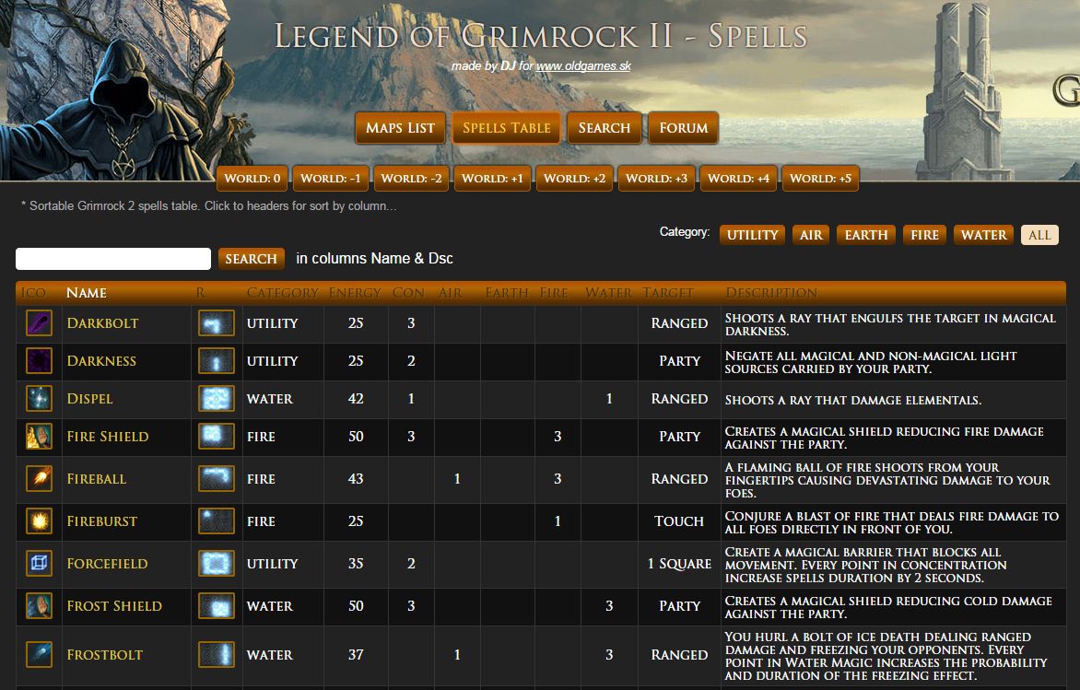Viewport: 1080px width, 690px height.
Task: Click the Forcefield spell name
Action: 107,563
